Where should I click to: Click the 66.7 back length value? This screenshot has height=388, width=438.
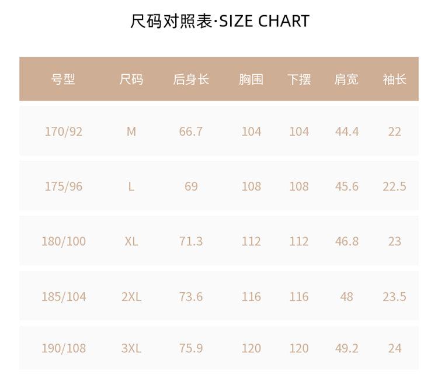coord(191,131)
